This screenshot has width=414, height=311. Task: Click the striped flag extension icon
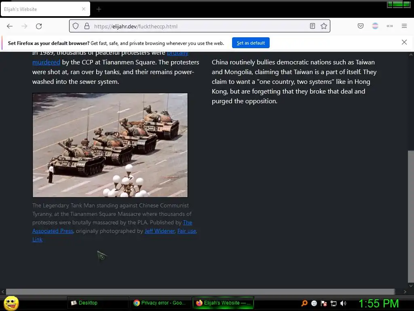tap(375, 26)
